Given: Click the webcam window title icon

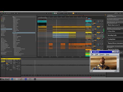Looking at the screenshot, I should pyautogui.click(x=91, y=52).
